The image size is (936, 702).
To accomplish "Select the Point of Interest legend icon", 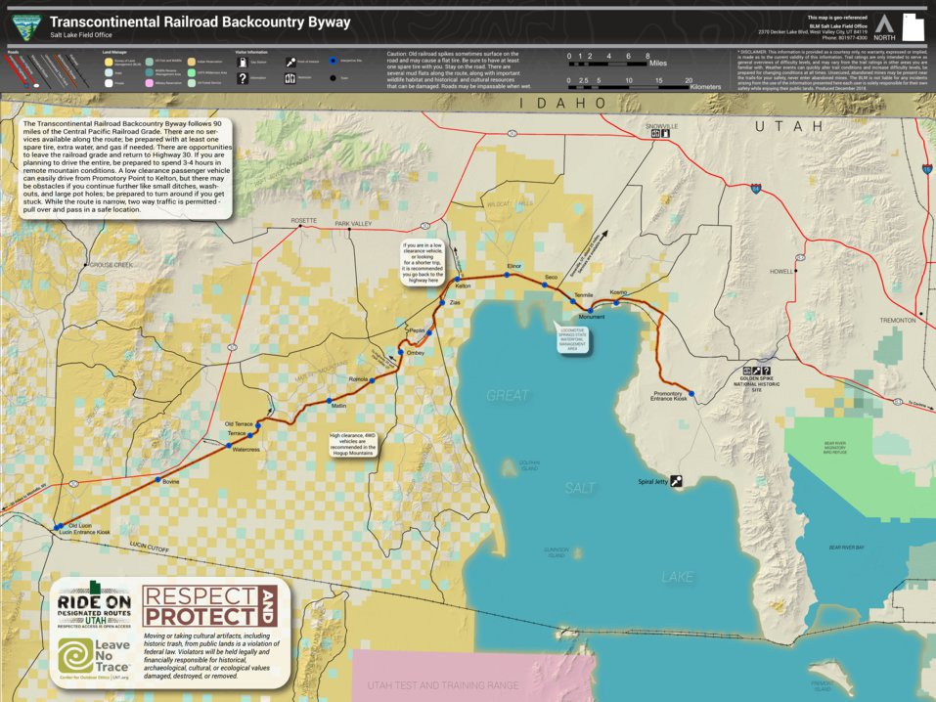I will tap(290, 61).
